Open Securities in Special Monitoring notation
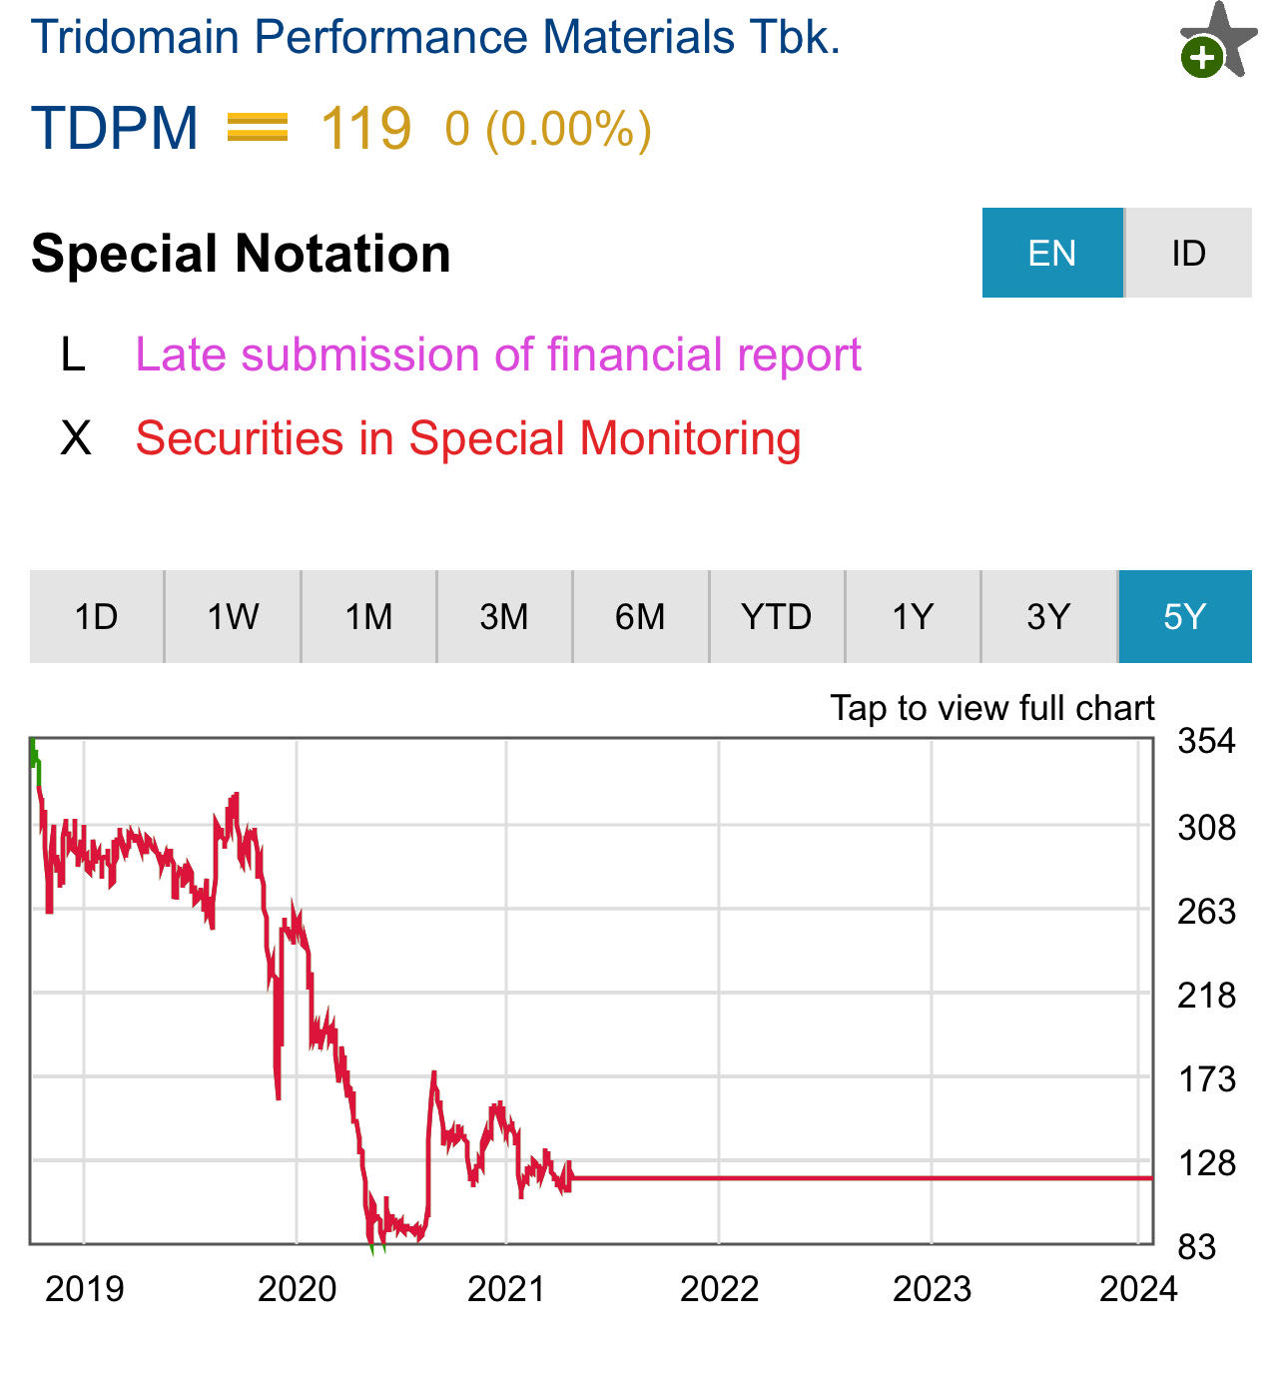 pos(467,438)
